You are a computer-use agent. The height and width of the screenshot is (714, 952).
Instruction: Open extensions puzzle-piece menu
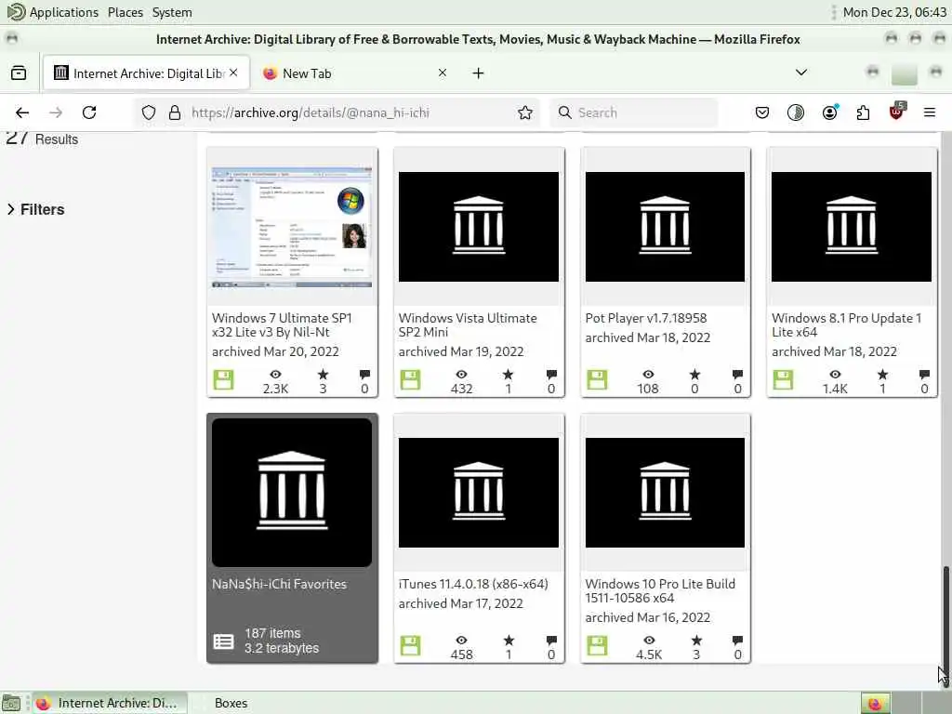[863, 112]
